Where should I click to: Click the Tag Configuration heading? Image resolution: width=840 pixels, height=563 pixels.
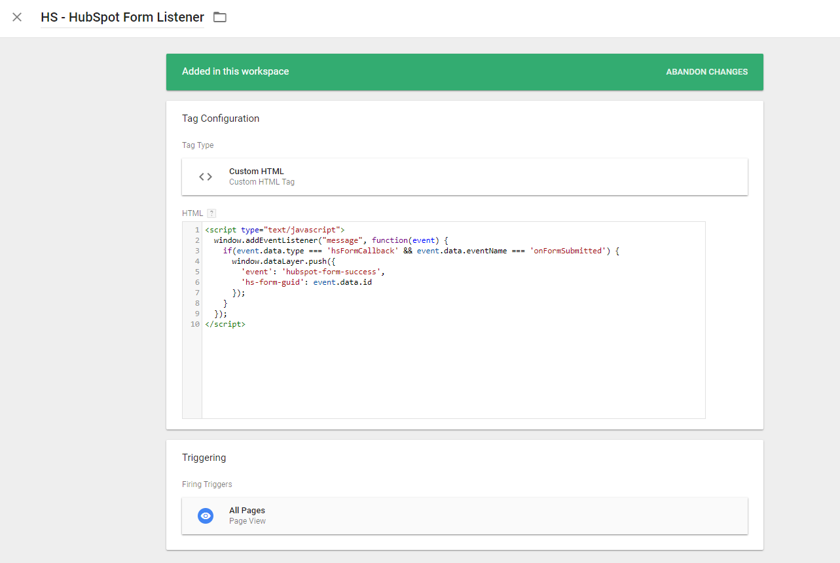[x=221, y=118]
